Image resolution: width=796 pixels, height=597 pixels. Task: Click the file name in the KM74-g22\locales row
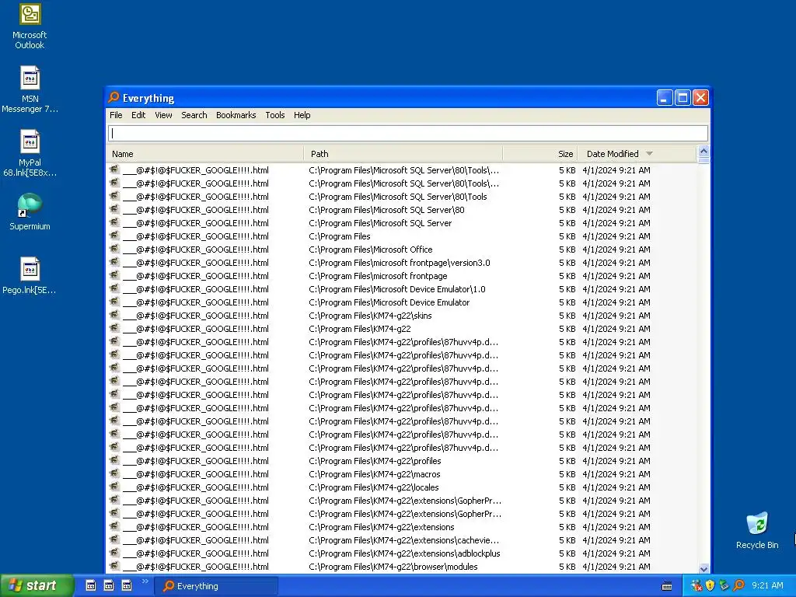[x=196, y=487]
